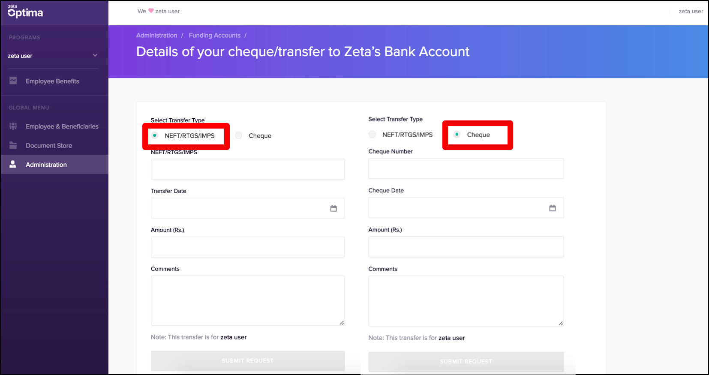The image size is (709, 375).
Task: Click the left form Amount (Rs.) field
Action: coord(248,247)
